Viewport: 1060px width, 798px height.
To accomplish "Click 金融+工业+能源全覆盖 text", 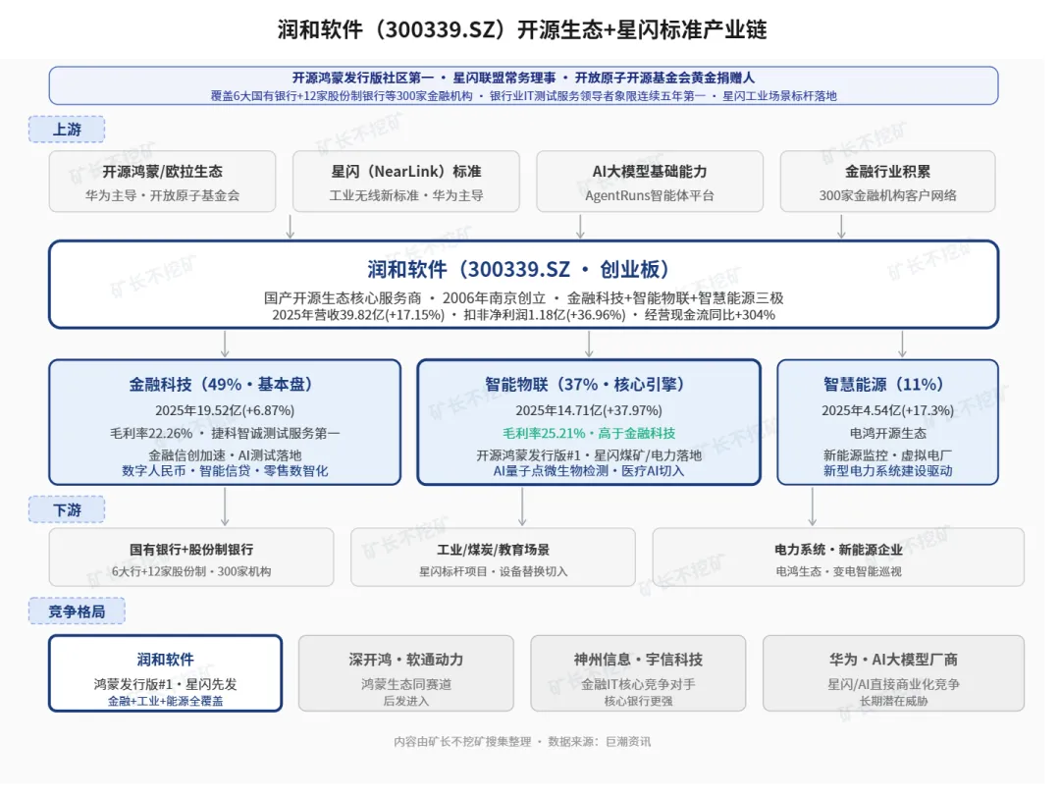I will point(166,701).
